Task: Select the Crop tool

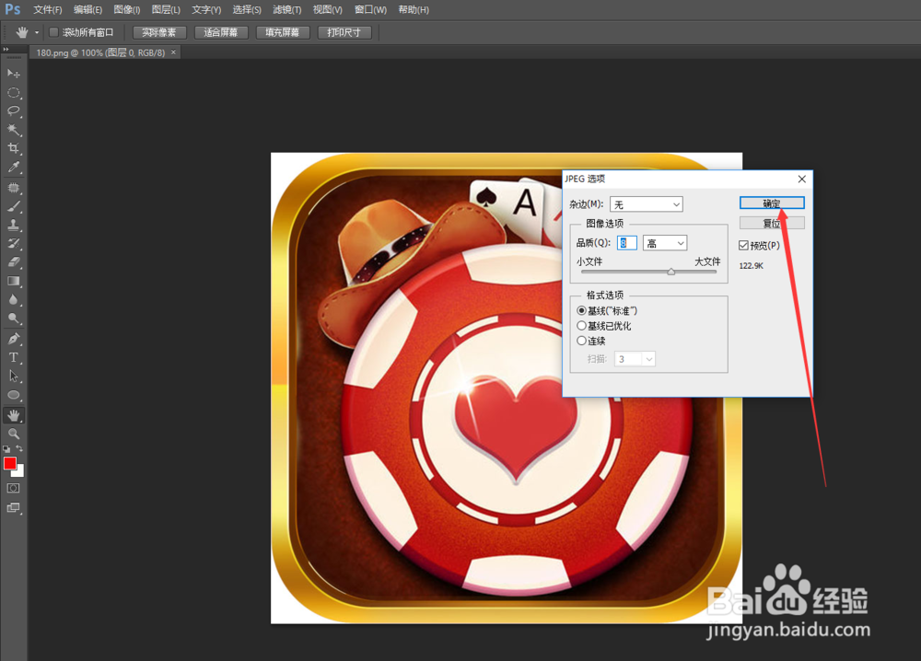Action: click(x=14, y=148)
